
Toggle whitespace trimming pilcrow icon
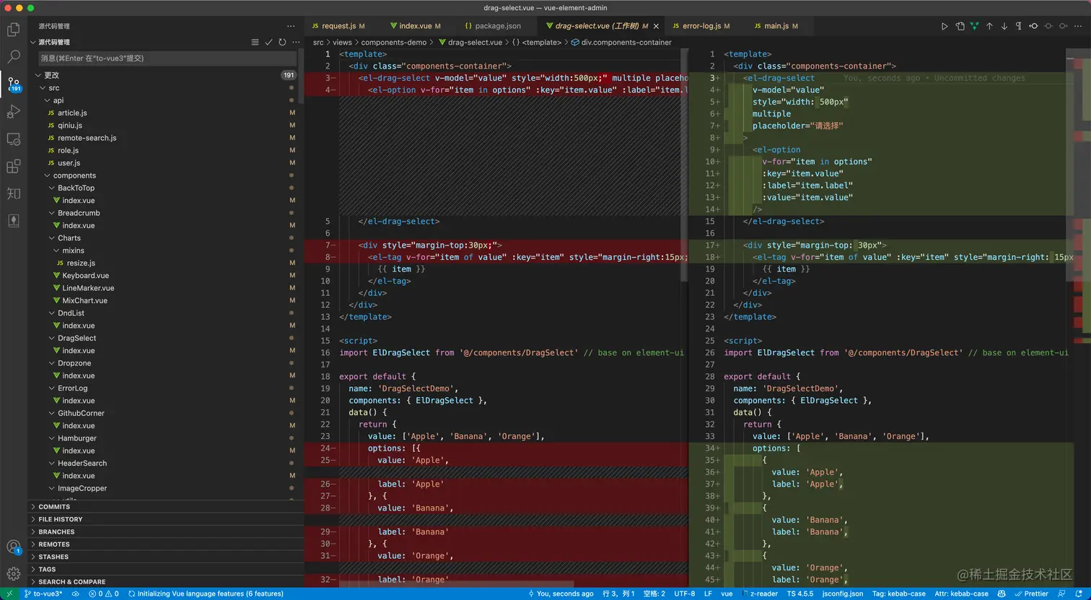pyautogui.click(x=1018, y=26)
